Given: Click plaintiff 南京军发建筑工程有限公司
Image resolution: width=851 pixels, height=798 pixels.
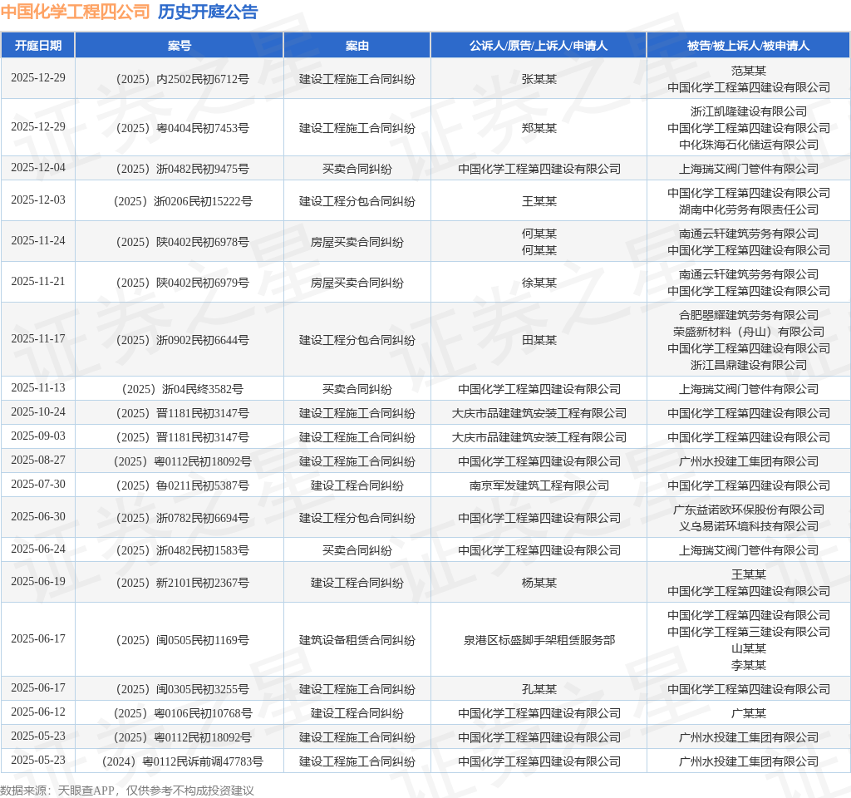Looking at the screenshot, I should 539,485.
